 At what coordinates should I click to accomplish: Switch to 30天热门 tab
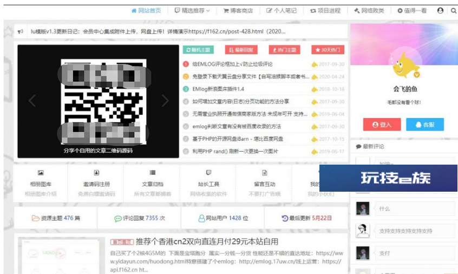[x=328, y=50]
